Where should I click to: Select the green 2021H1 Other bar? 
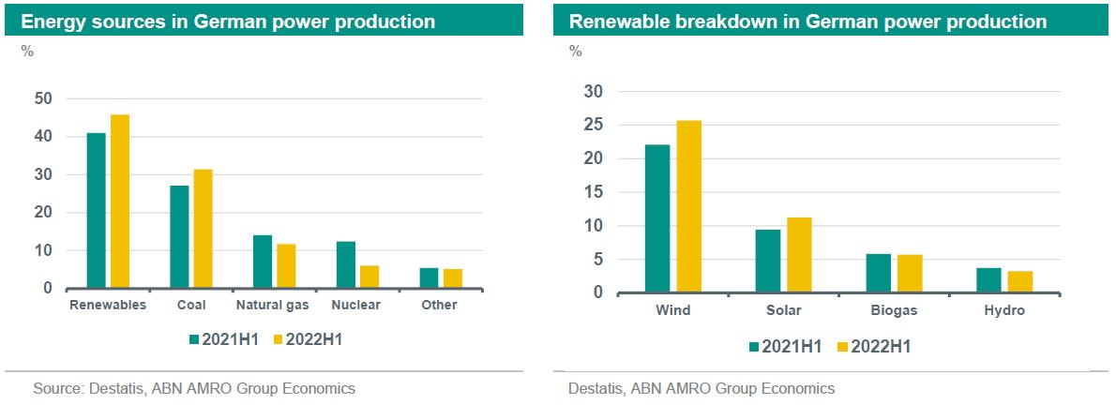(x=430, y=278)
